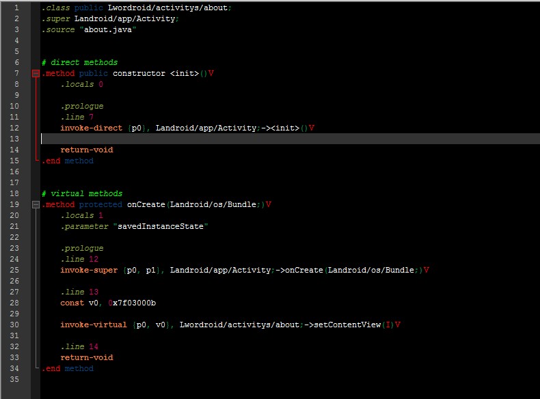The width and height of the screenshot is (540, 399).
Task: Click '.line 7' directive
Action: tap(77, 117)
